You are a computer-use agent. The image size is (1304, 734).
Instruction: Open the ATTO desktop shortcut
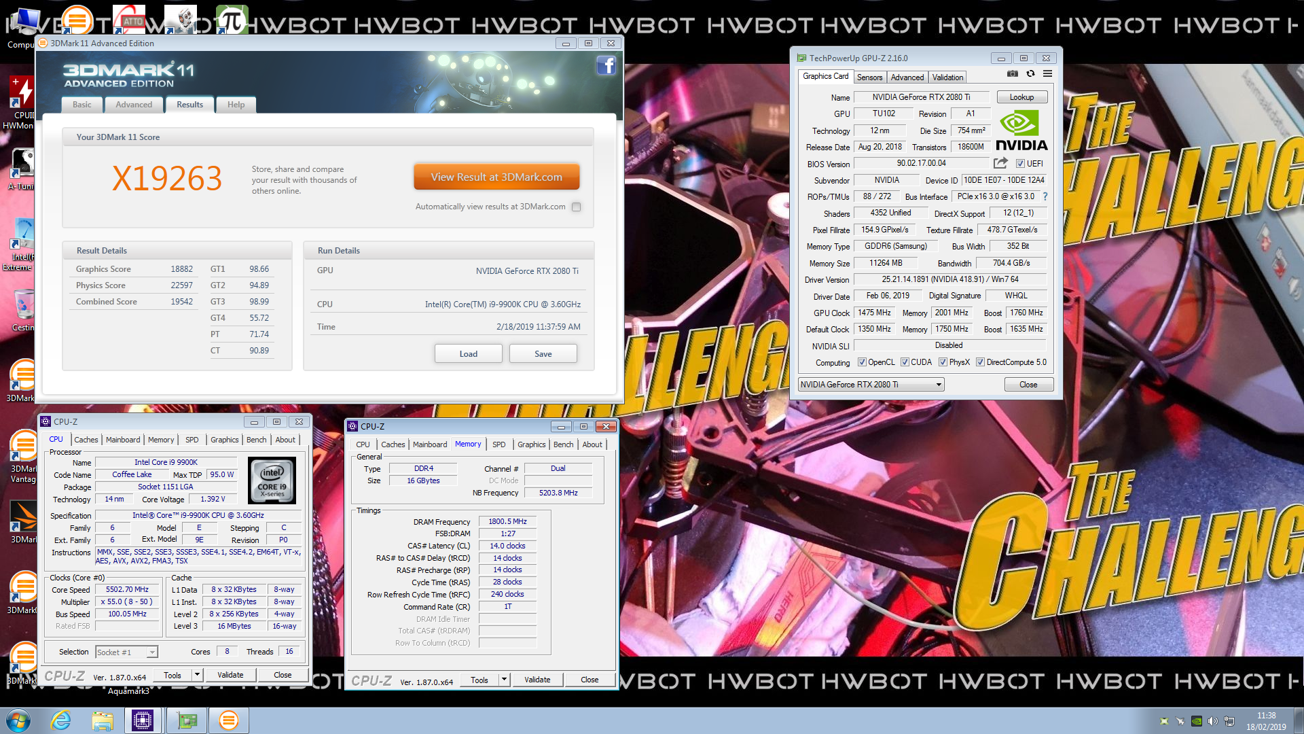coord(129,19)
